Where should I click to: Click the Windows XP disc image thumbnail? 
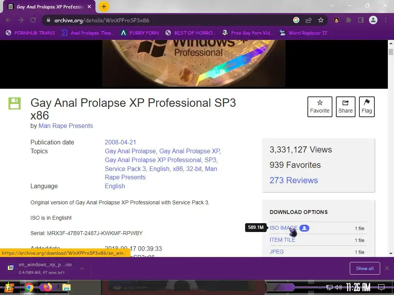[x=194, y=63]
